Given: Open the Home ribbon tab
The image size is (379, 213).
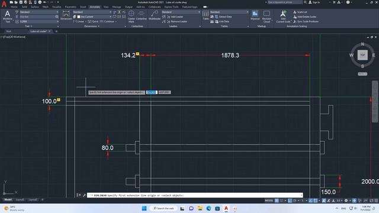Looking at the screenshot, I should click(14, 7).
